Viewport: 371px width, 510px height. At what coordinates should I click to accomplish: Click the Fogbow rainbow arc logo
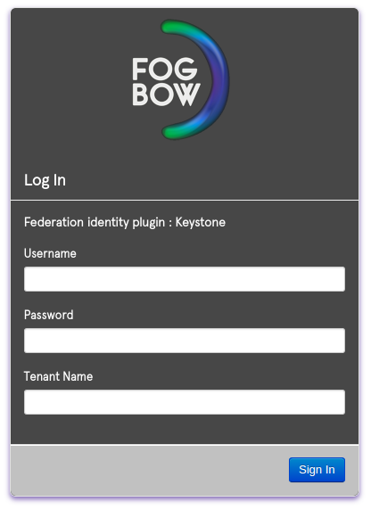click(181, 79)
